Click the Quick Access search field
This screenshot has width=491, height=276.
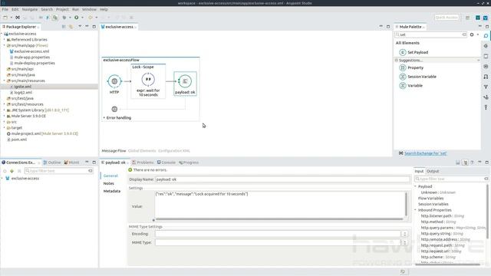tap(447, 18)
